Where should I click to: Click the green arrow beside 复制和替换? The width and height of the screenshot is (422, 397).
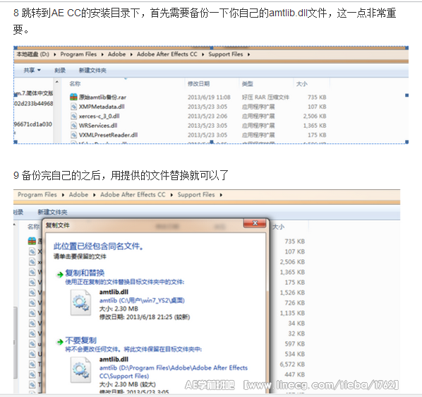tap(60, 275)
